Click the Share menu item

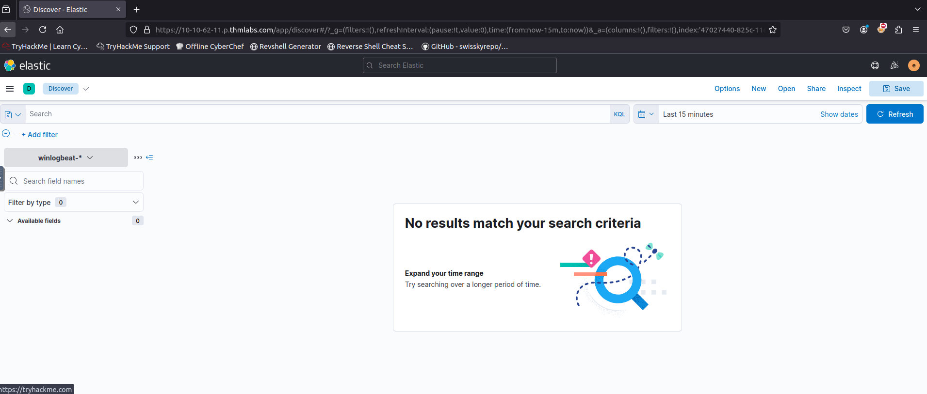816,89
